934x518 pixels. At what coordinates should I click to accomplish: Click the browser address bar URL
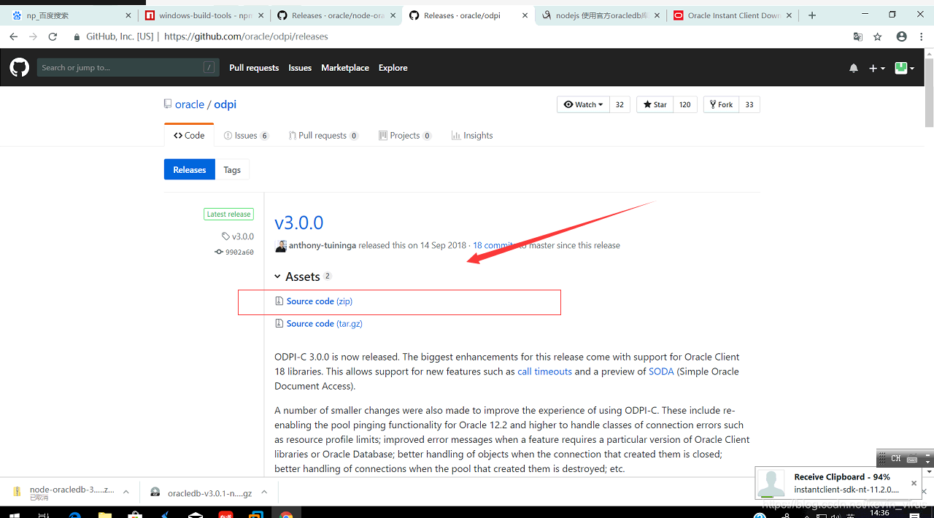click(246, 36)
